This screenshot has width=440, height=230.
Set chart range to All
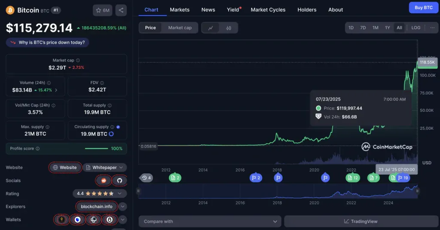tap(399, 28)
